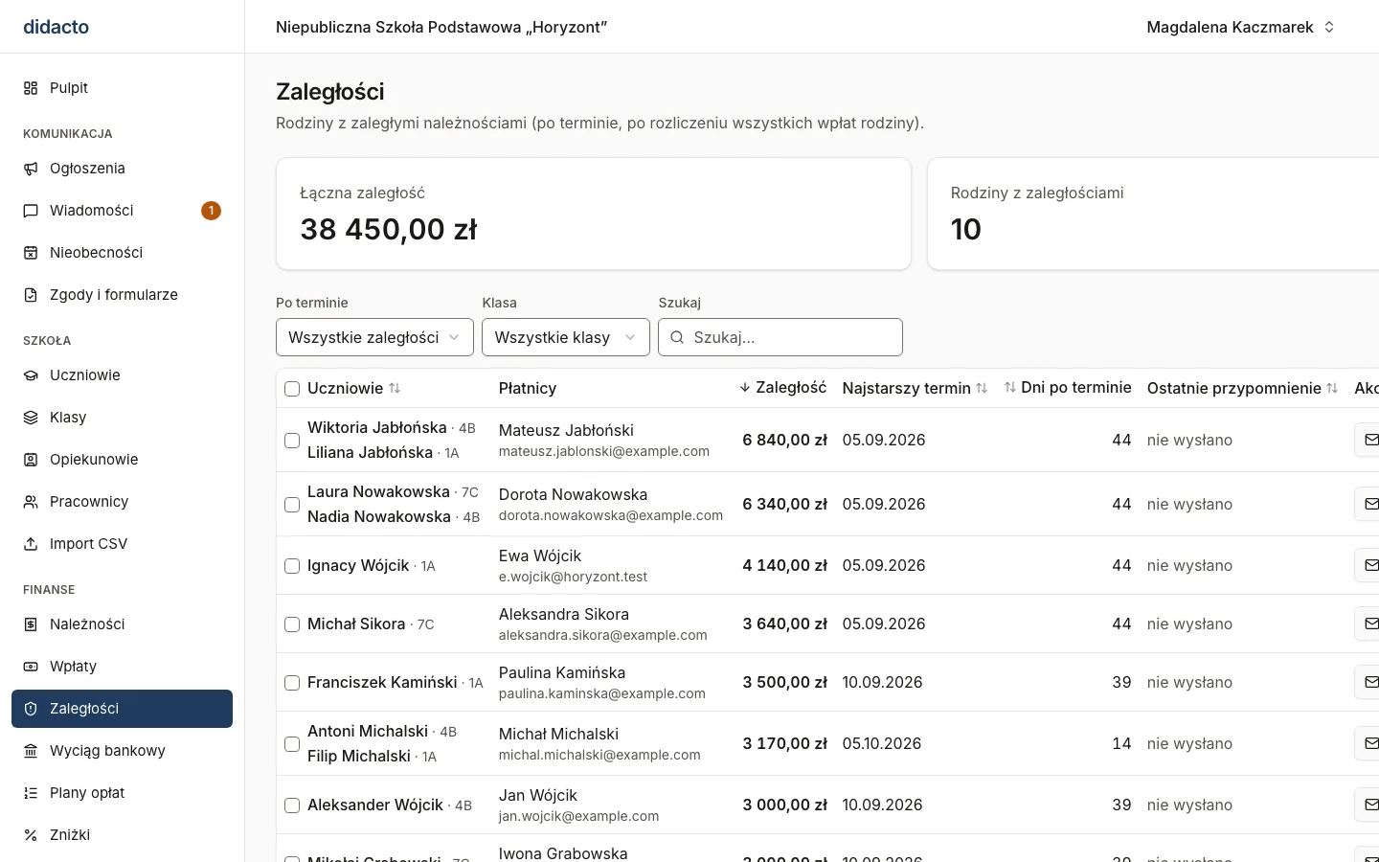
Task: Click the Ogłoszenia megaphone icon
Action: 31,169
